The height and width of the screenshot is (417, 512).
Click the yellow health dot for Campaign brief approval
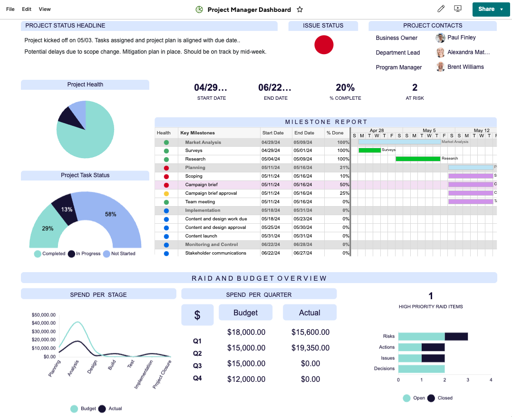(166, 194)
